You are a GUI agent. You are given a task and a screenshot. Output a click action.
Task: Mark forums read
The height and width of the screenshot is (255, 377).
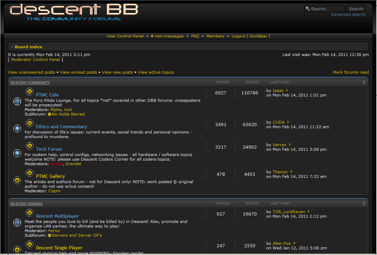click(351, 72)
